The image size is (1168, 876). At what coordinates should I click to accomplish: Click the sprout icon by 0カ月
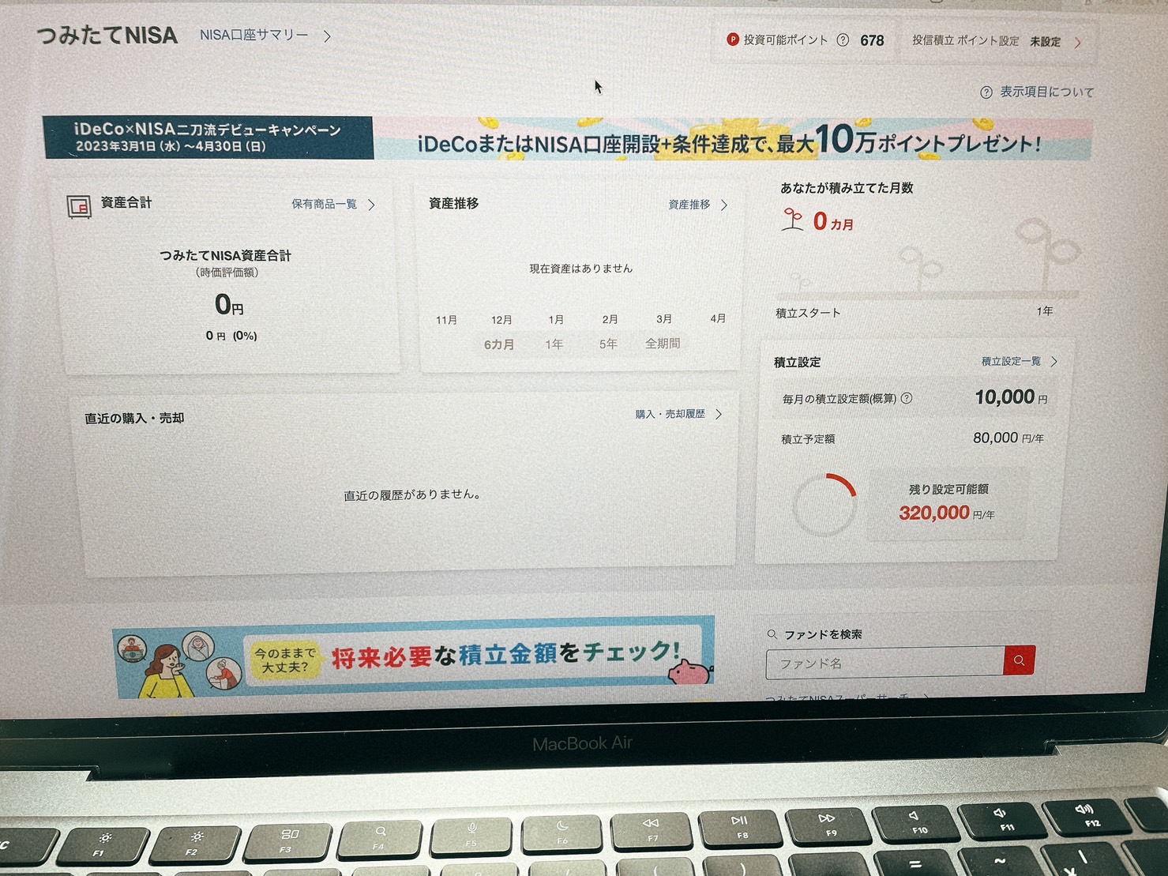(x=792, y=219)
